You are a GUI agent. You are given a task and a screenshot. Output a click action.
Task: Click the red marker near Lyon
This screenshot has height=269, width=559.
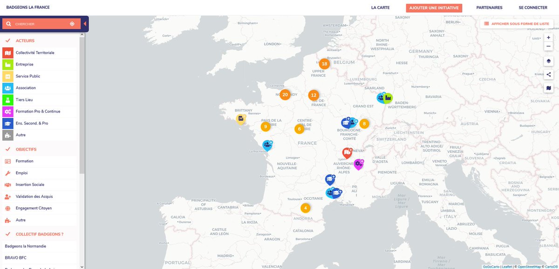click(x=347, y=153)
